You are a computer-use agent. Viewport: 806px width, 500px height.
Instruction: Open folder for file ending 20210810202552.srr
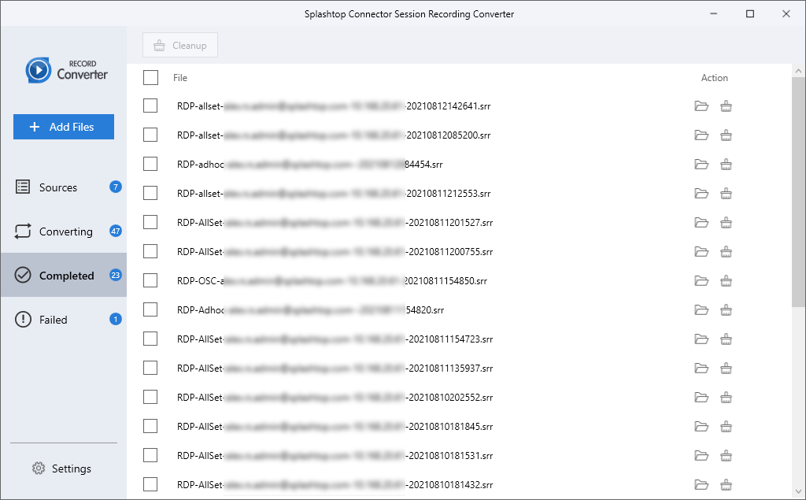(701, 397)
